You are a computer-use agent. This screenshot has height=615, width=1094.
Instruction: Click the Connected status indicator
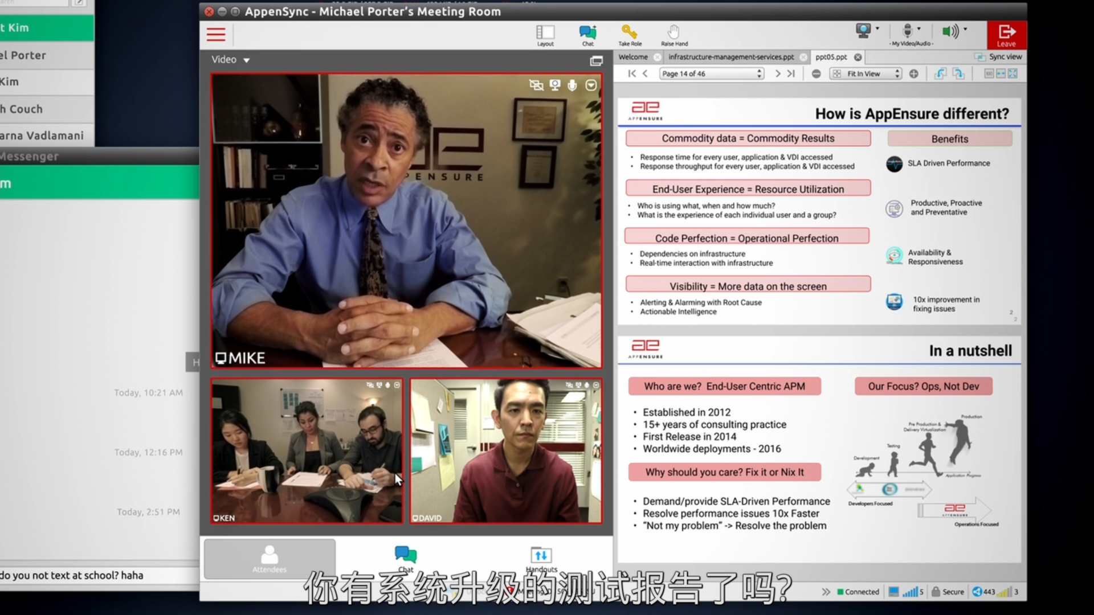858,592
